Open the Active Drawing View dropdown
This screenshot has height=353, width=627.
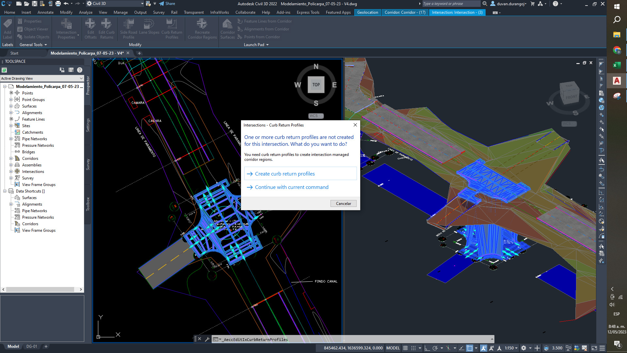81,78
